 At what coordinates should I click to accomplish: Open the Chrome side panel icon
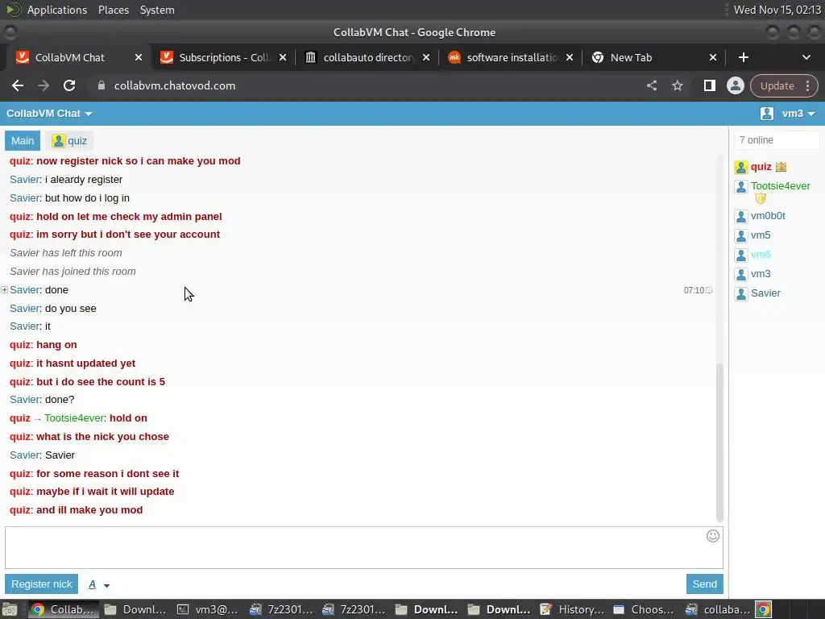coord(709,85)
